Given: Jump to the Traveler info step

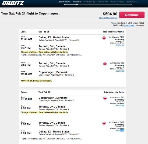Looking at the screenshot, I should point(103,2).
